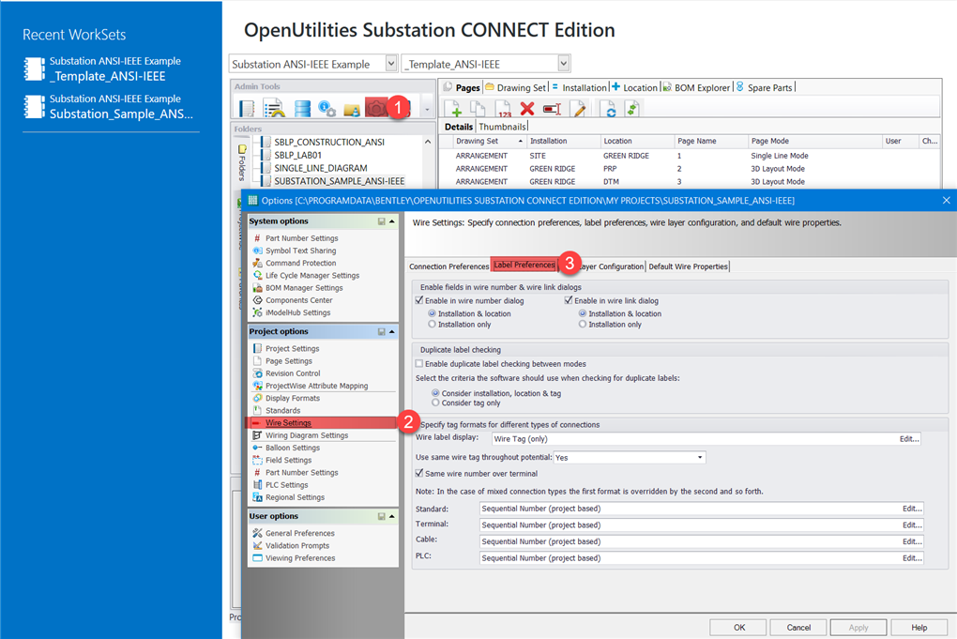Enable the duplicate label checking checkbox

(418, 365)
